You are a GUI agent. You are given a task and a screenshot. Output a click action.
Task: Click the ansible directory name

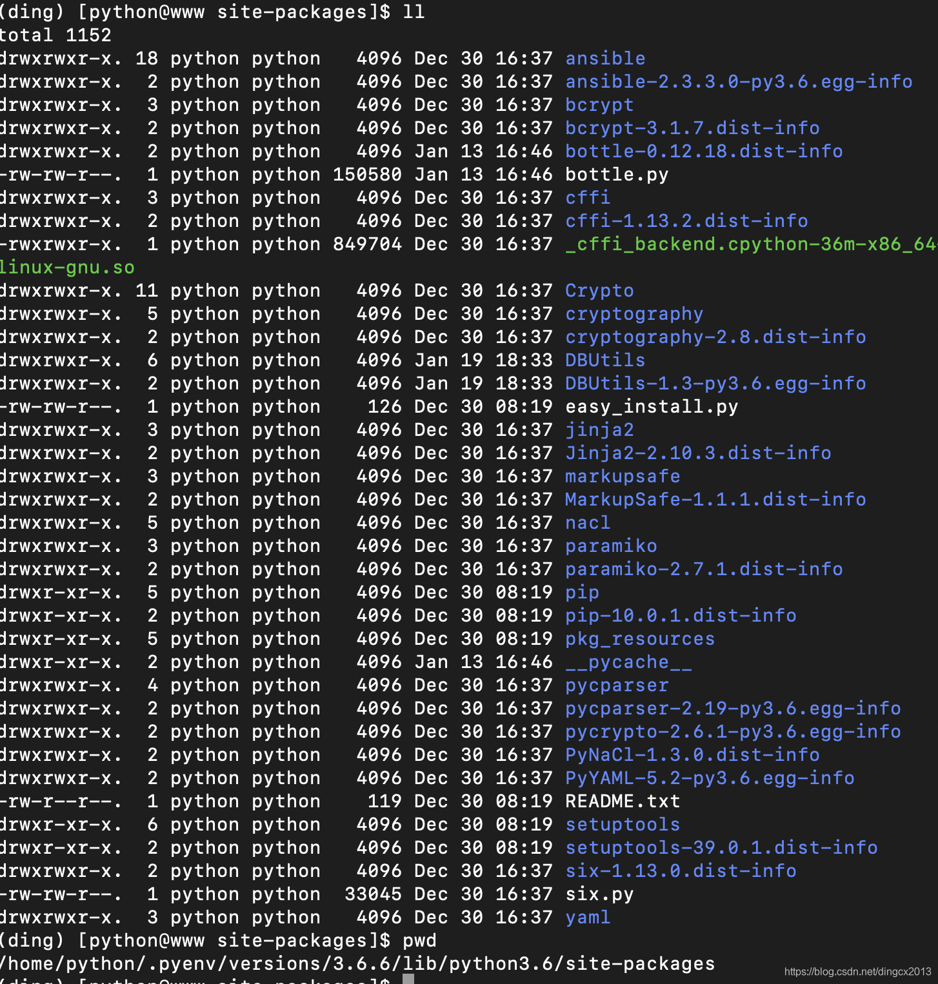tap(605, 59)
